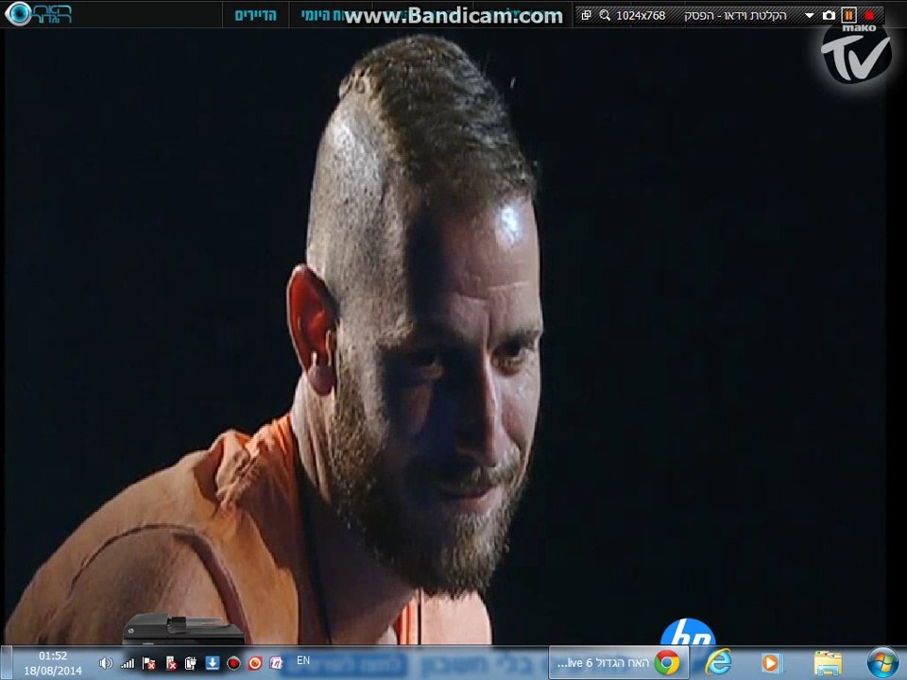Screen dimensions: 907x680
Task: Switch to Chrome window 'האח הגדול 6 live'
Action: tap(618, 663)
